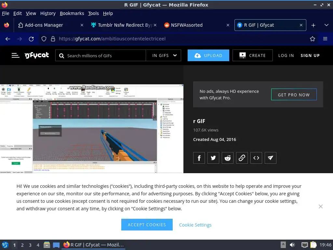The image size is (333, 250).
Task: Open the Tools menu
Action: 93,13
